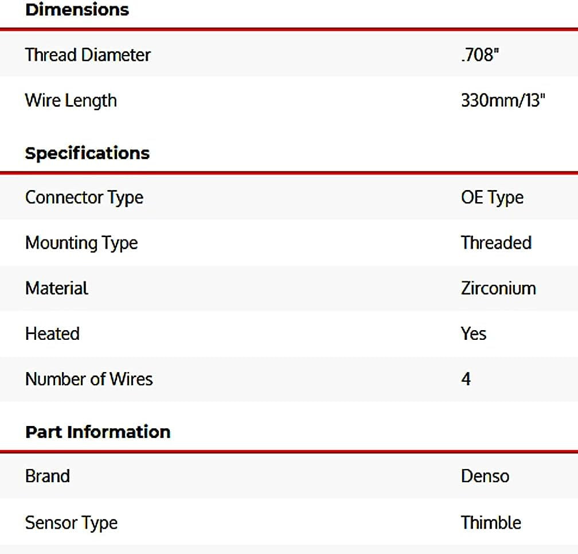Select the 330mm/13" wire length value
578x554 pixels.
pyautogui.click(x=502, y=100)
